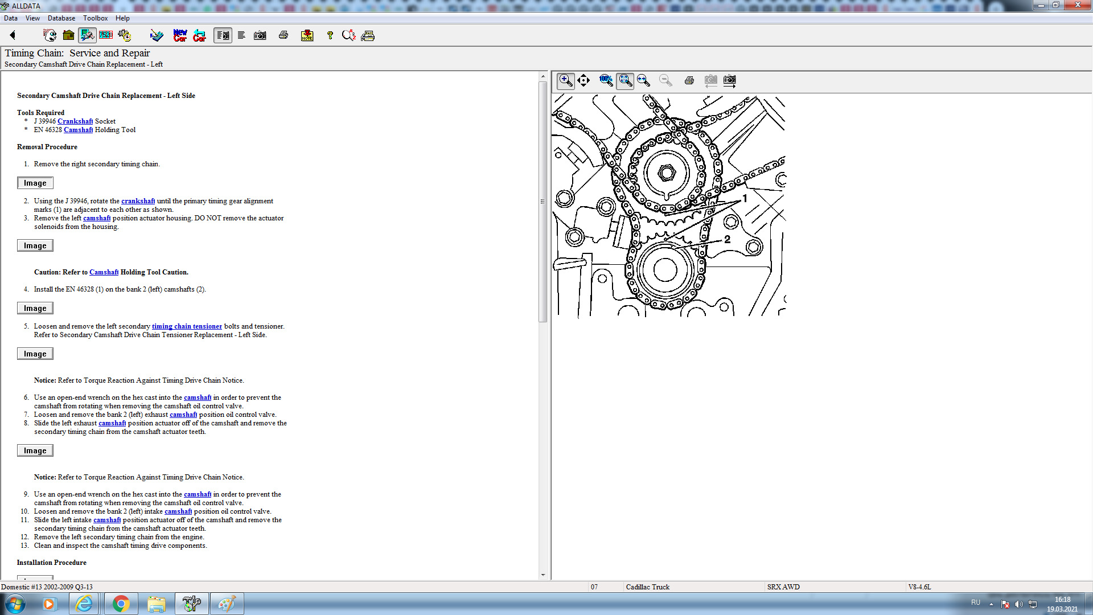
Task: Click the New Car toolbar icon
Action: click(180, 35)
